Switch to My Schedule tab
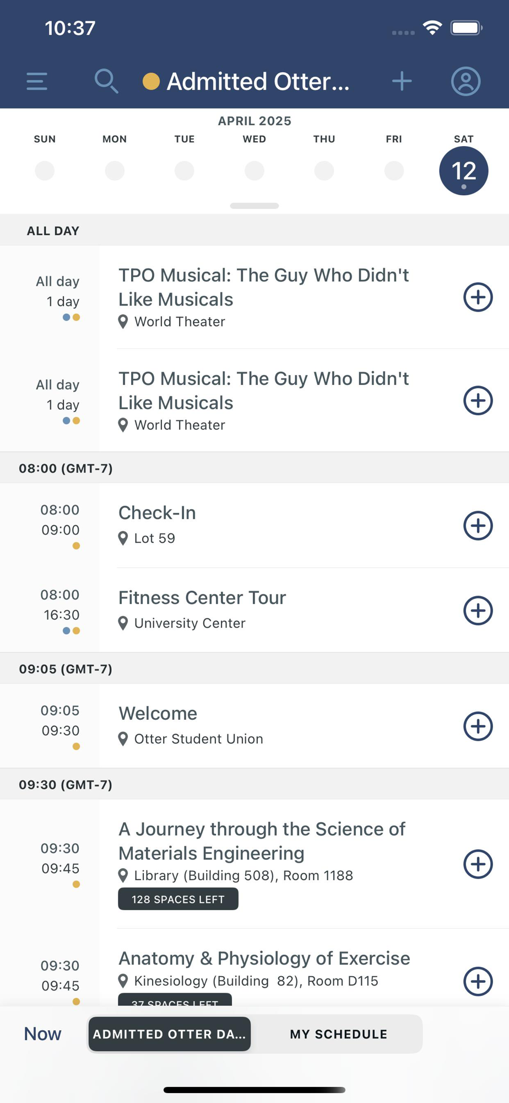This screenshot has height=1103, width=509. click(x=338, y=1034)
